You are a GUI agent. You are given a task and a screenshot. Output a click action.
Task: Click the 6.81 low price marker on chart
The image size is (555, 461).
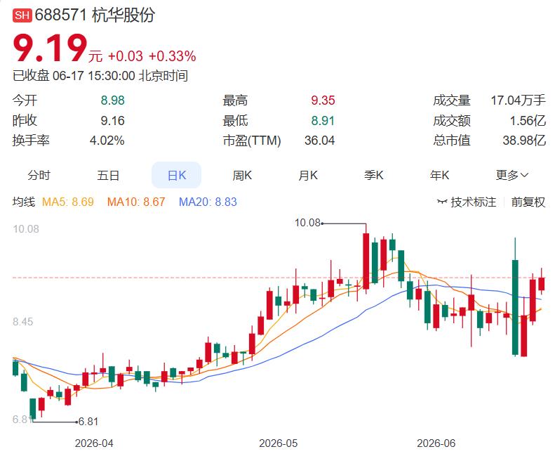pyautogui.click(x=88, y=422)
